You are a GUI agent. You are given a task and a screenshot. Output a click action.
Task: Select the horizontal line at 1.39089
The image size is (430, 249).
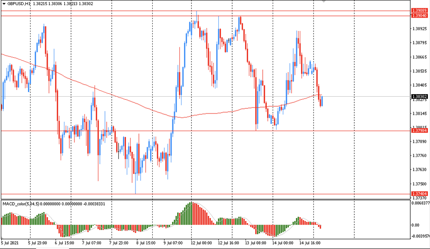pyautogui.click(x=206, y=11)
